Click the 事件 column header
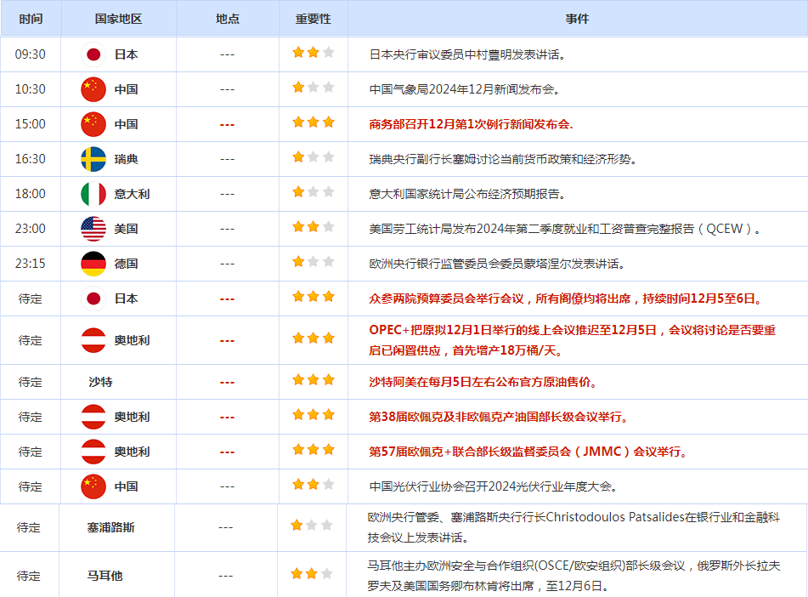 577,19
